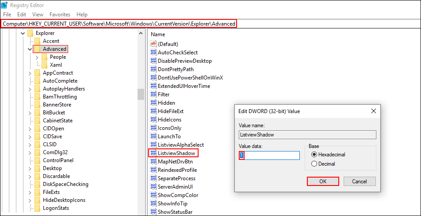This screenshot has height=216, width=421.
Task: Expand the BitBucket key
Action: pyautogui.click(x=30, y=113)
